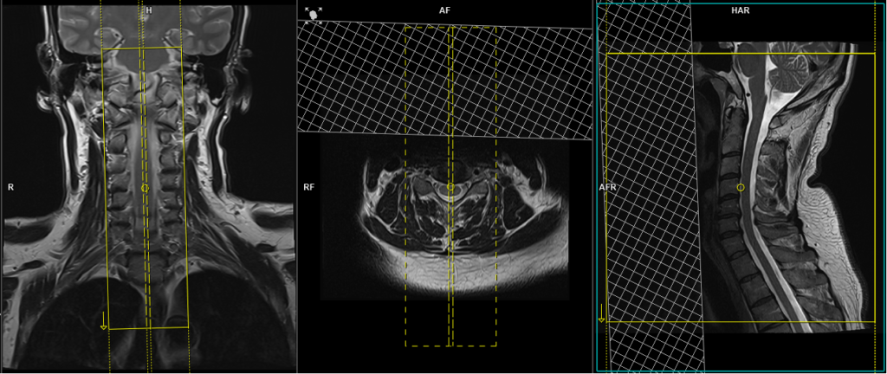Screen dimensions: 887x374
Task: Click the 'RF' orientation label in axial view
Action: click(x=309, y=187)
